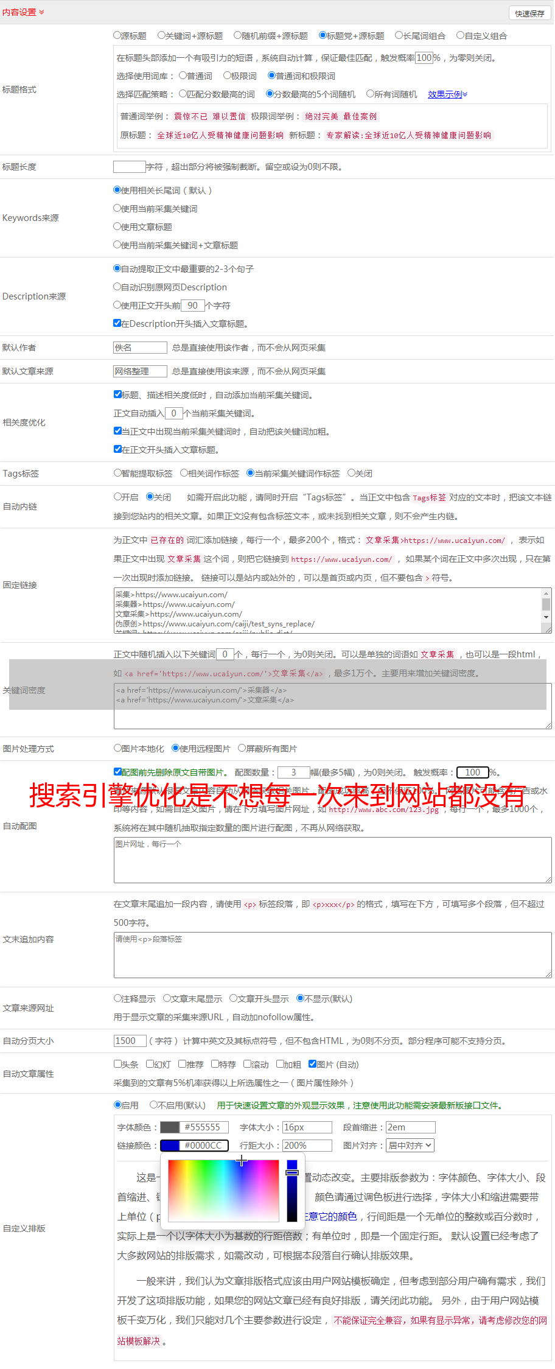
Task: Check the 滚动 article attribute
Action: click(248, 1064)
